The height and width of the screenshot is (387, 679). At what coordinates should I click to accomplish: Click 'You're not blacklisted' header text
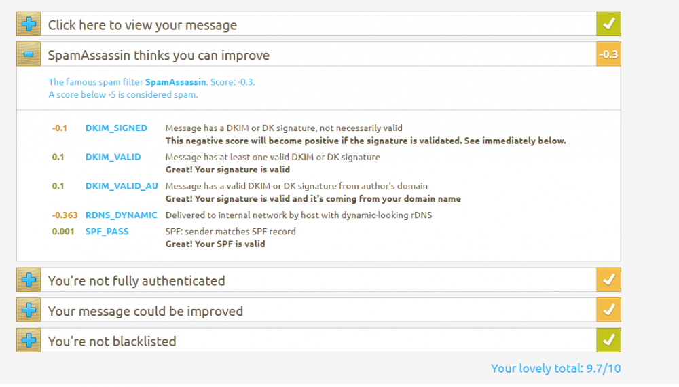coord(112,342)
